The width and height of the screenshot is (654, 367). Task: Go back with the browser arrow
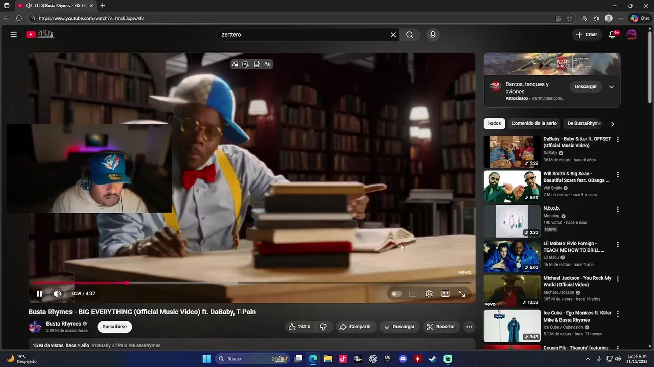7,18
